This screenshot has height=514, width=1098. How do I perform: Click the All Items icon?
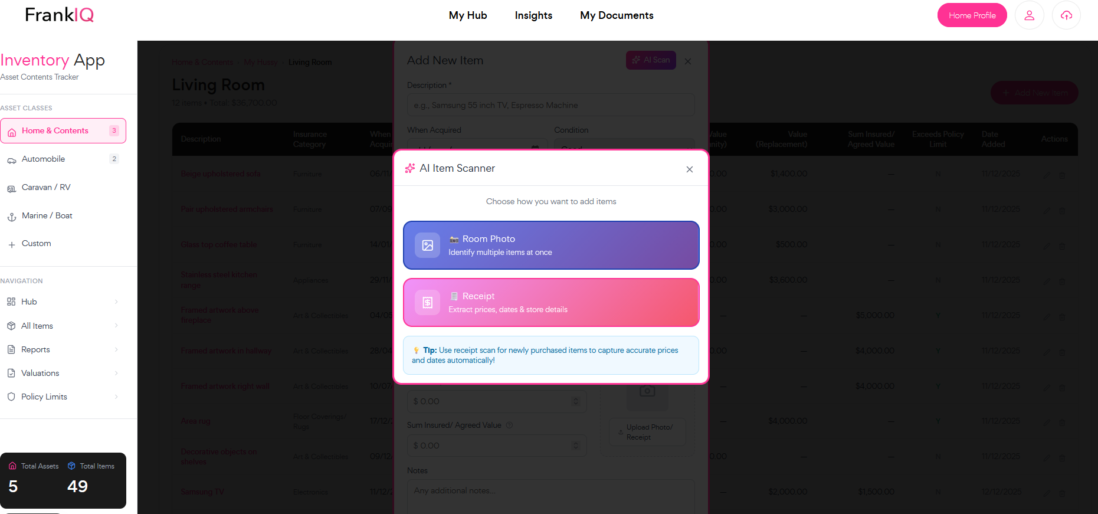(12, 326)
